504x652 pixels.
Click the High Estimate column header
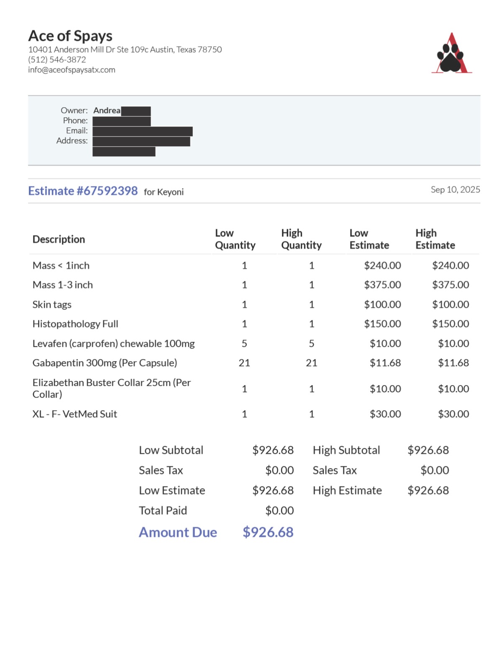(x=435, y=239)
